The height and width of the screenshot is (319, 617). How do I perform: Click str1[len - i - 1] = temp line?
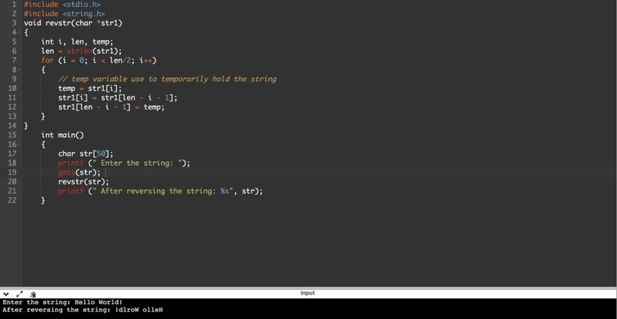tap(111, 107)
